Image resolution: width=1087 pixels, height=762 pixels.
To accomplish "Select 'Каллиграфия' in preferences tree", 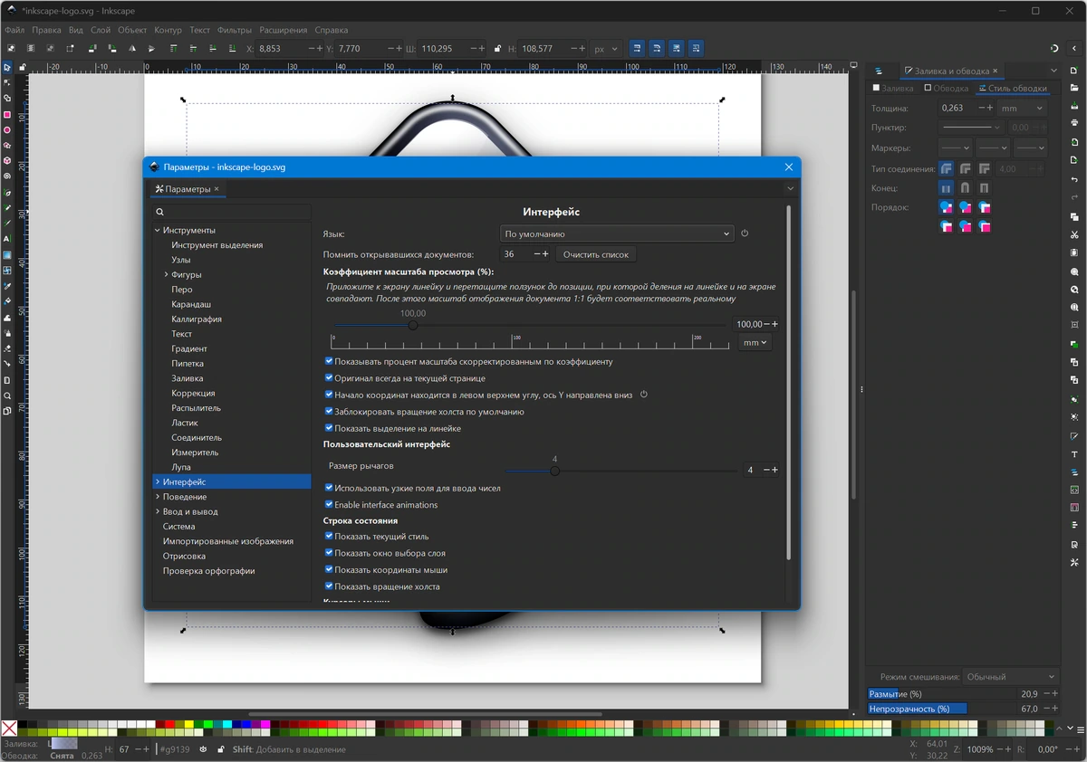I will [197, 319].
